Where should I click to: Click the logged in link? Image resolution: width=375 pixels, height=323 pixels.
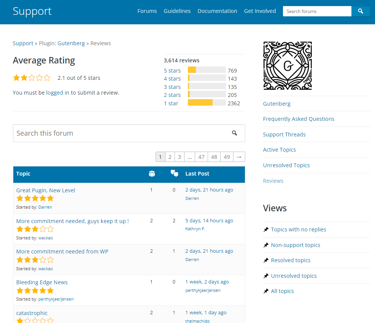[58, 93]
